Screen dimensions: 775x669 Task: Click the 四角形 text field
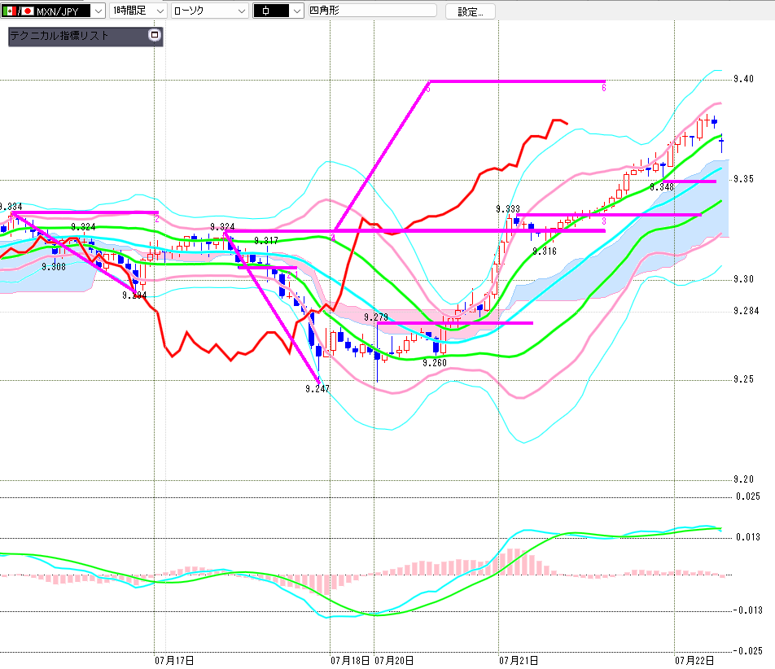(373, 11)
